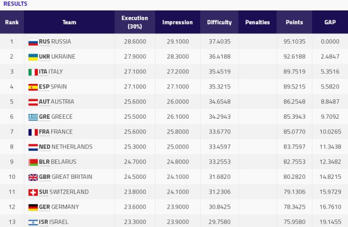Click the Israel flag icon
This screenshot has width=348, height=227.
33,222
